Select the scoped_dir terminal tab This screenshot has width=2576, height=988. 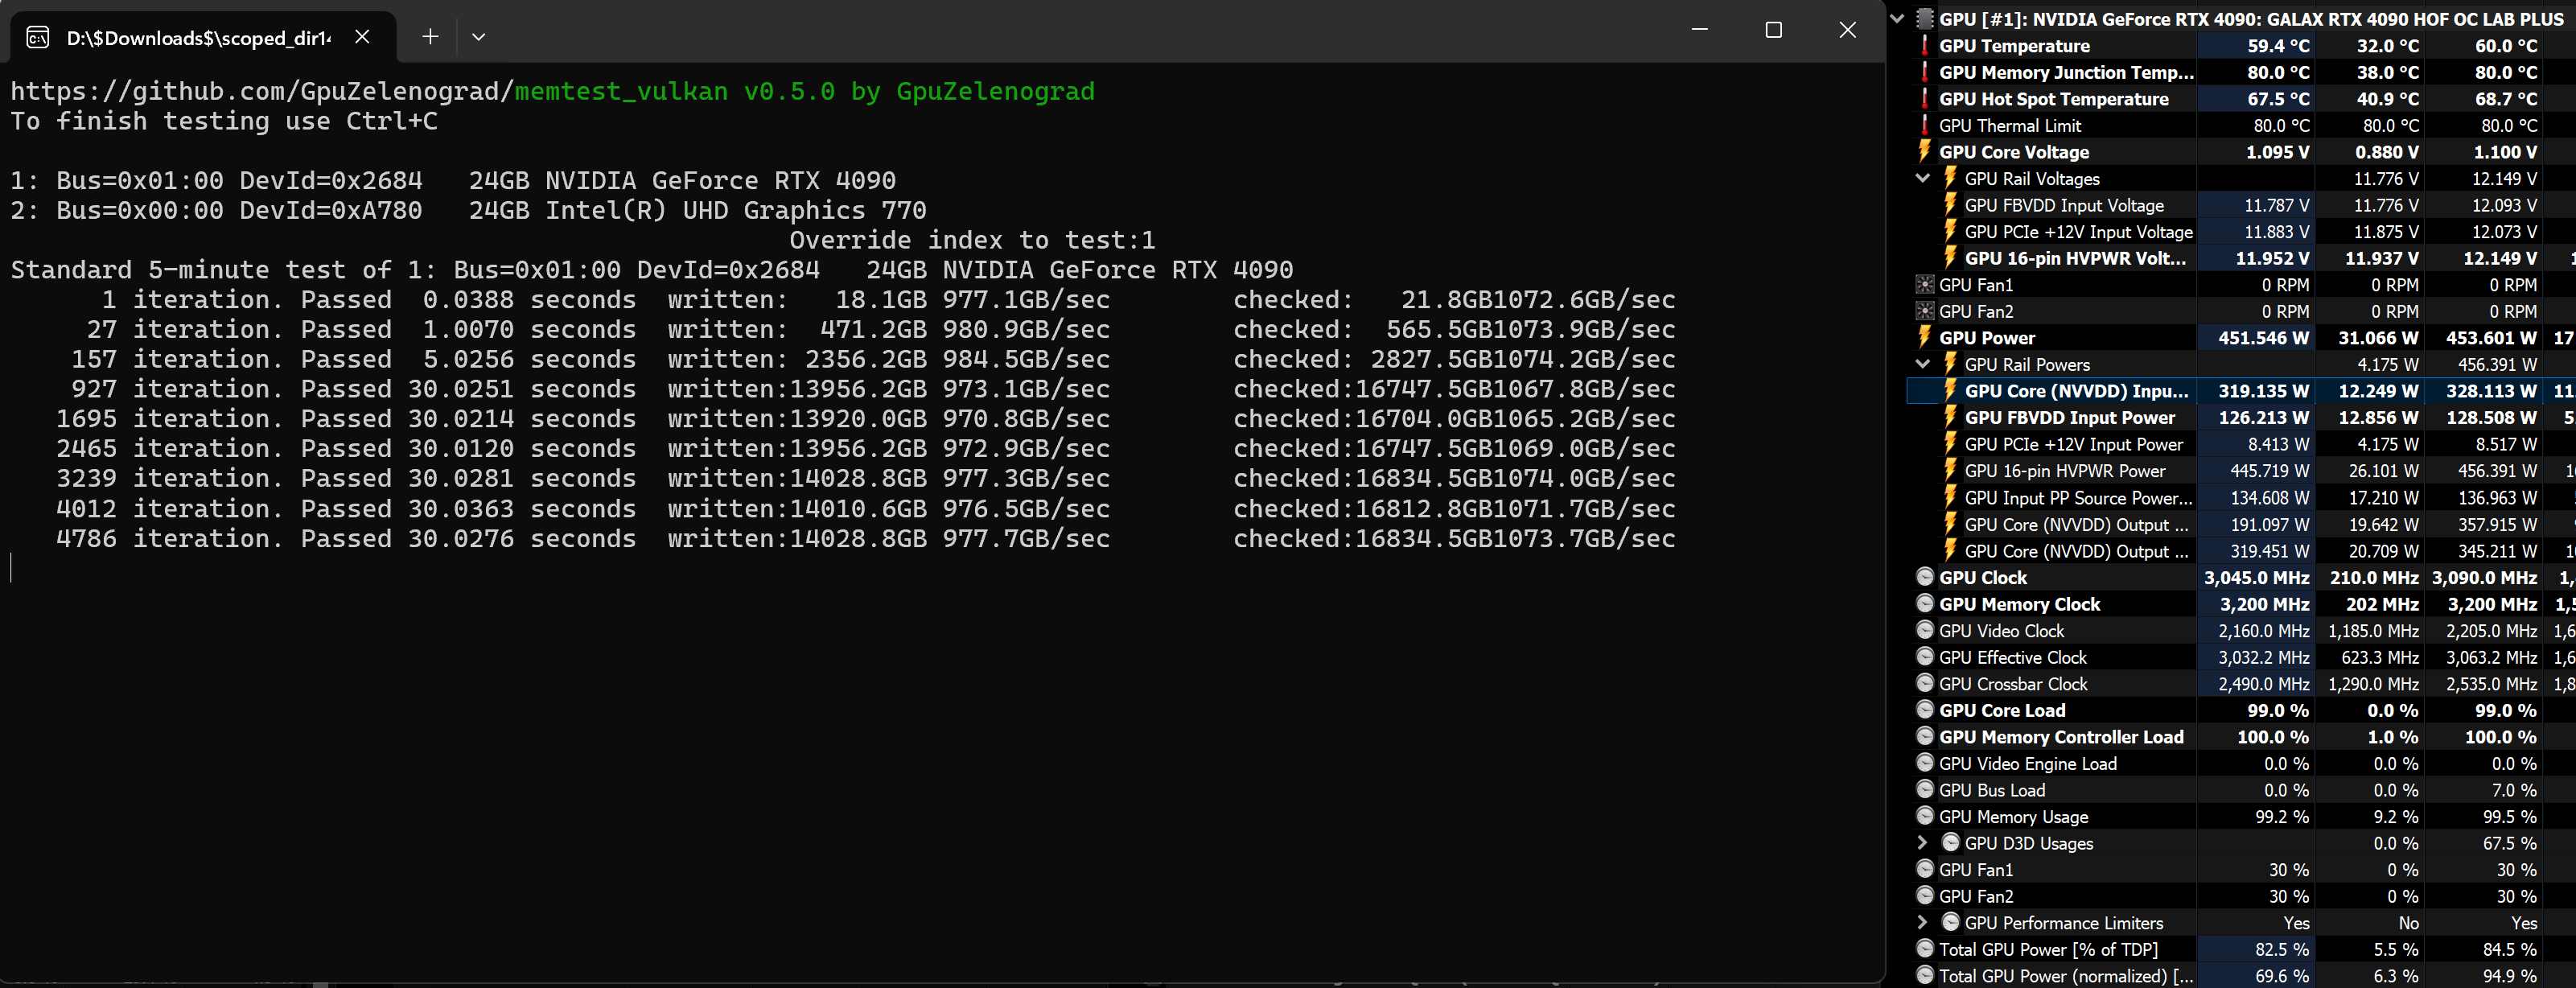pyautogui.click(x=197, y=38)
